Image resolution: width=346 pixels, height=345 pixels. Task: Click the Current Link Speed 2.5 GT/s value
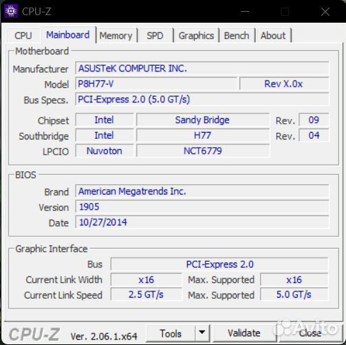[x=146, y=294]
